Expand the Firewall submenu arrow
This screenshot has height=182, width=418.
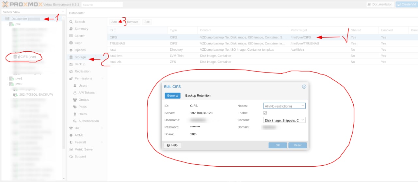tap(102, 142)
